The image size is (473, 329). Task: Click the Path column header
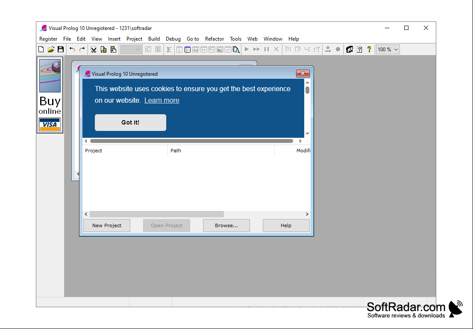pyautogui.click(x=221, y=151)
